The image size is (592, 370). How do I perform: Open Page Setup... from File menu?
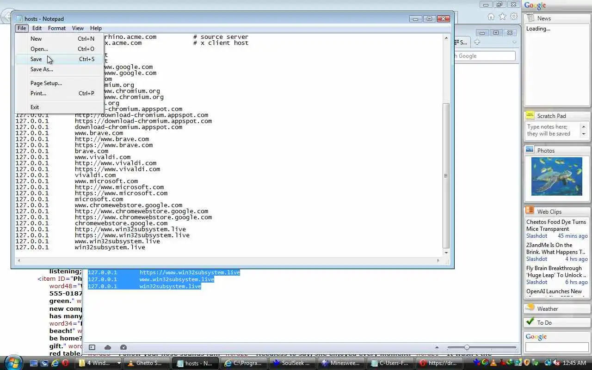59,83
